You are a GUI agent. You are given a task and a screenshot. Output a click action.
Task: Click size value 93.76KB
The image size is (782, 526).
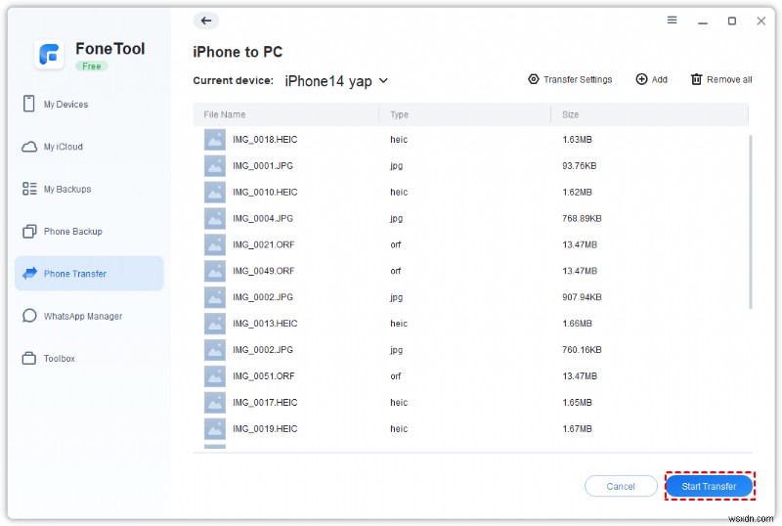[x=579, y=165]
